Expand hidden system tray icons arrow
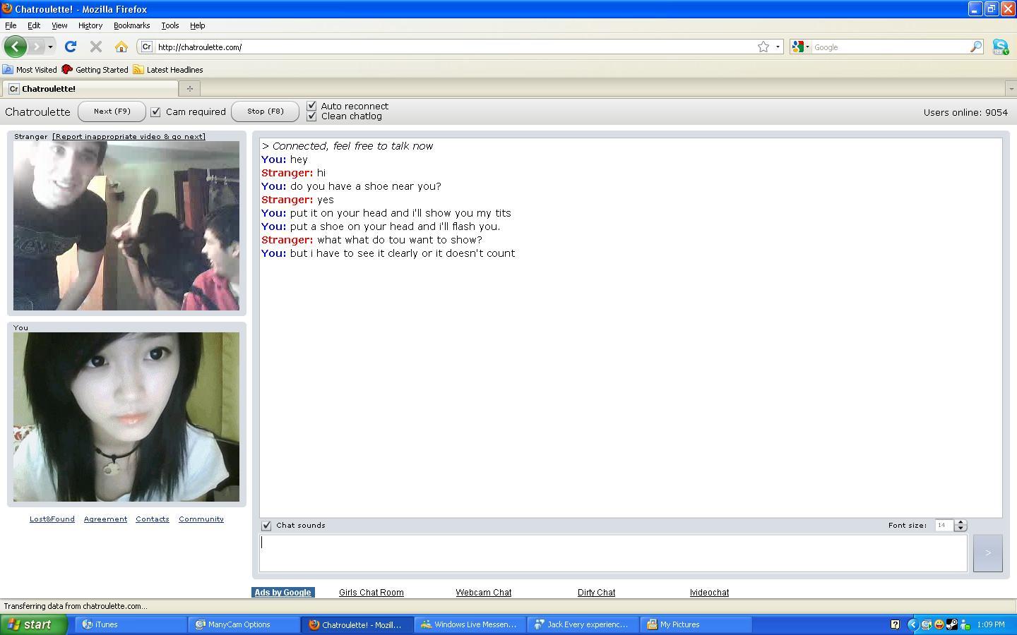Image resolution: width=1017 pixels, height=635 pixels. [x=912, y=624]
